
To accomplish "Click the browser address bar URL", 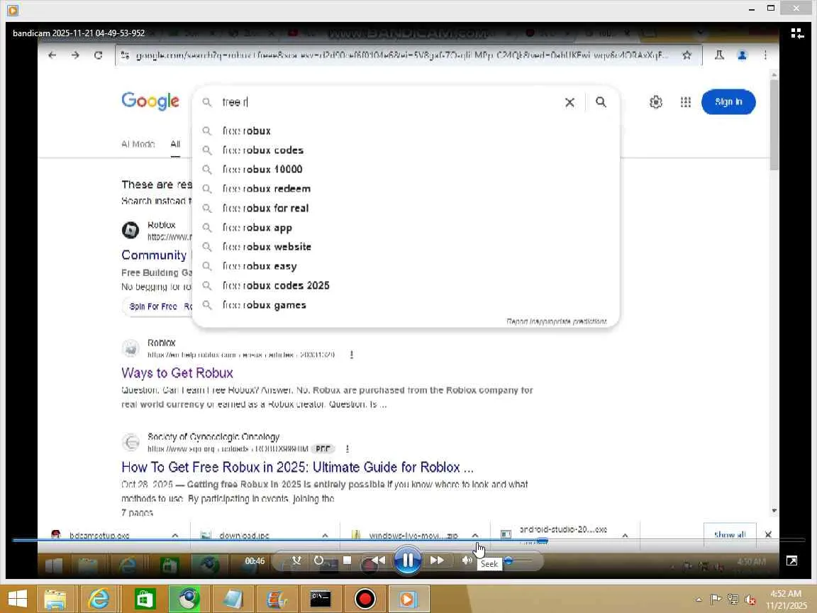I will click(401, 55).
